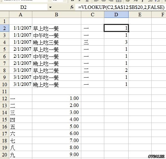166x159 pixels.
Task: Click cell D4 with value 3
Action: click(x=116, y=42)
